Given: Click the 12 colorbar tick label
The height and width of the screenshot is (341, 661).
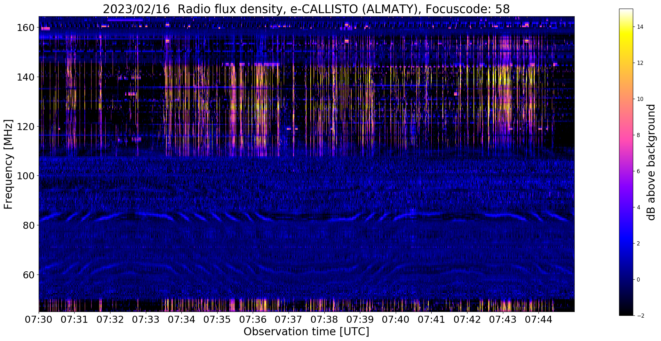Looking at the screenshot, I should pyautogui.click(x=640, y=63).
